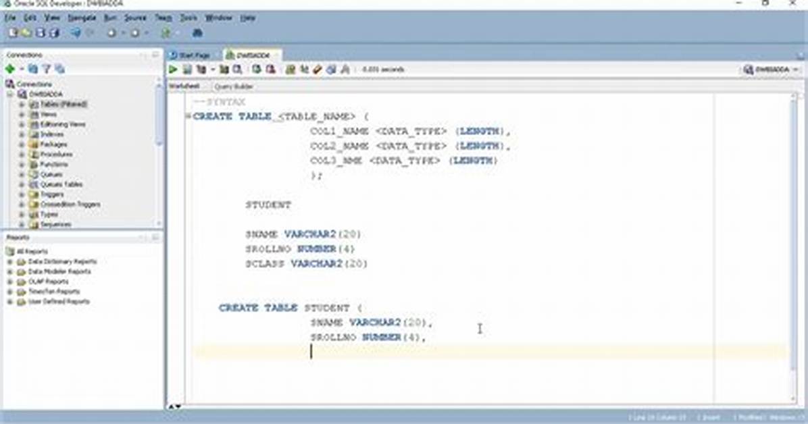This screenshot has height=424, width=808.
Task: Click the SCLASS VARCHAR2(20) line
Action: (x=307, y=264)
